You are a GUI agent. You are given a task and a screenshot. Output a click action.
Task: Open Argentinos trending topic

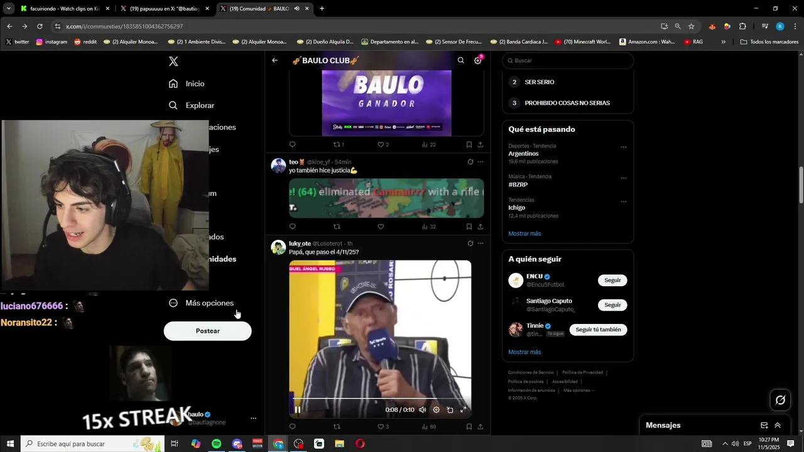523,154
